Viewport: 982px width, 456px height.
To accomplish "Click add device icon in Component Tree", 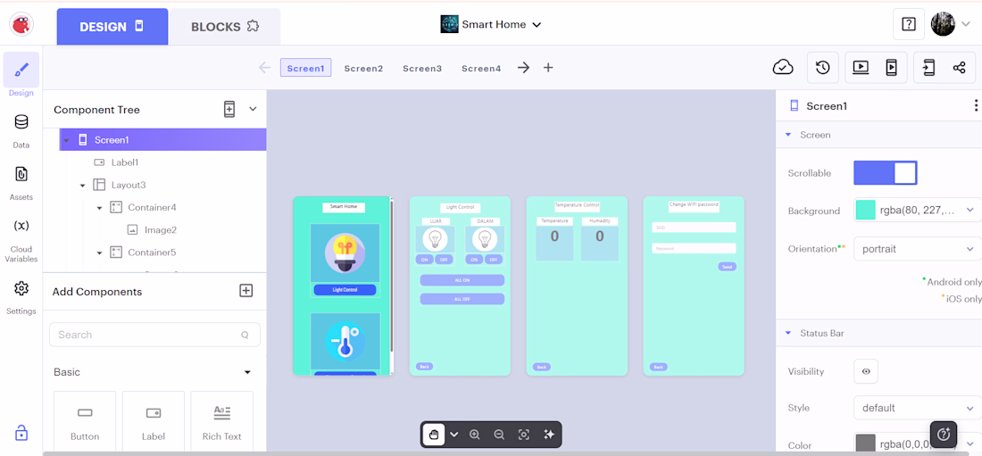I will 229,109.
